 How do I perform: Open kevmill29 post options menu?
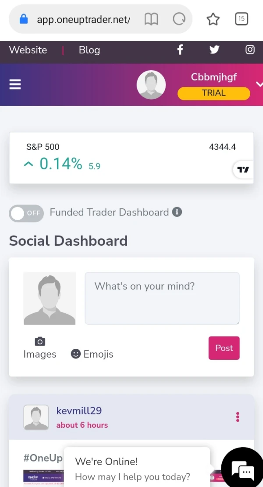pos(238,417)
